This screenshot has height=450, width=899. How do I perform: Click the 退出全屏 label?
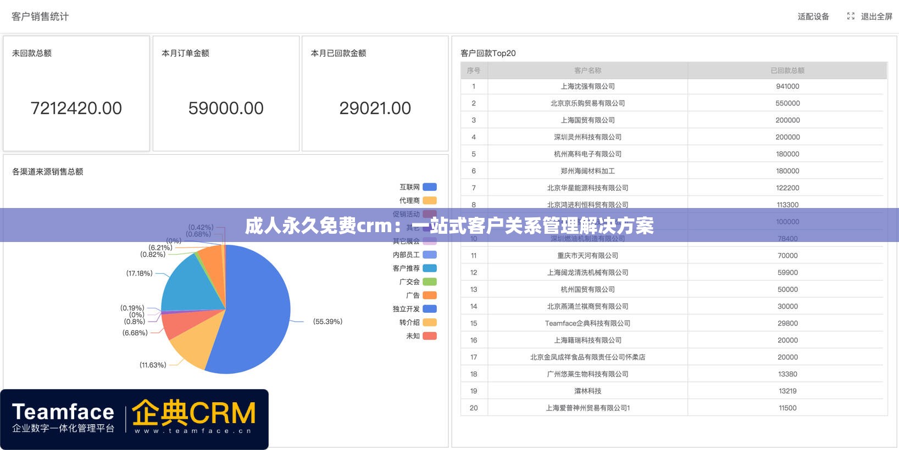coord(876,16)
